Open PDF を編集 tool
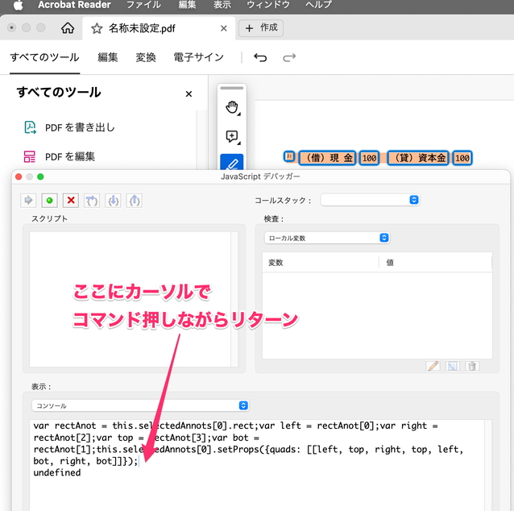 [70, 157]
